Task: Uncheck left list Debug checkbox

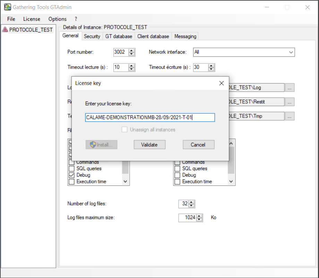Action: click(x=71, y=175)
